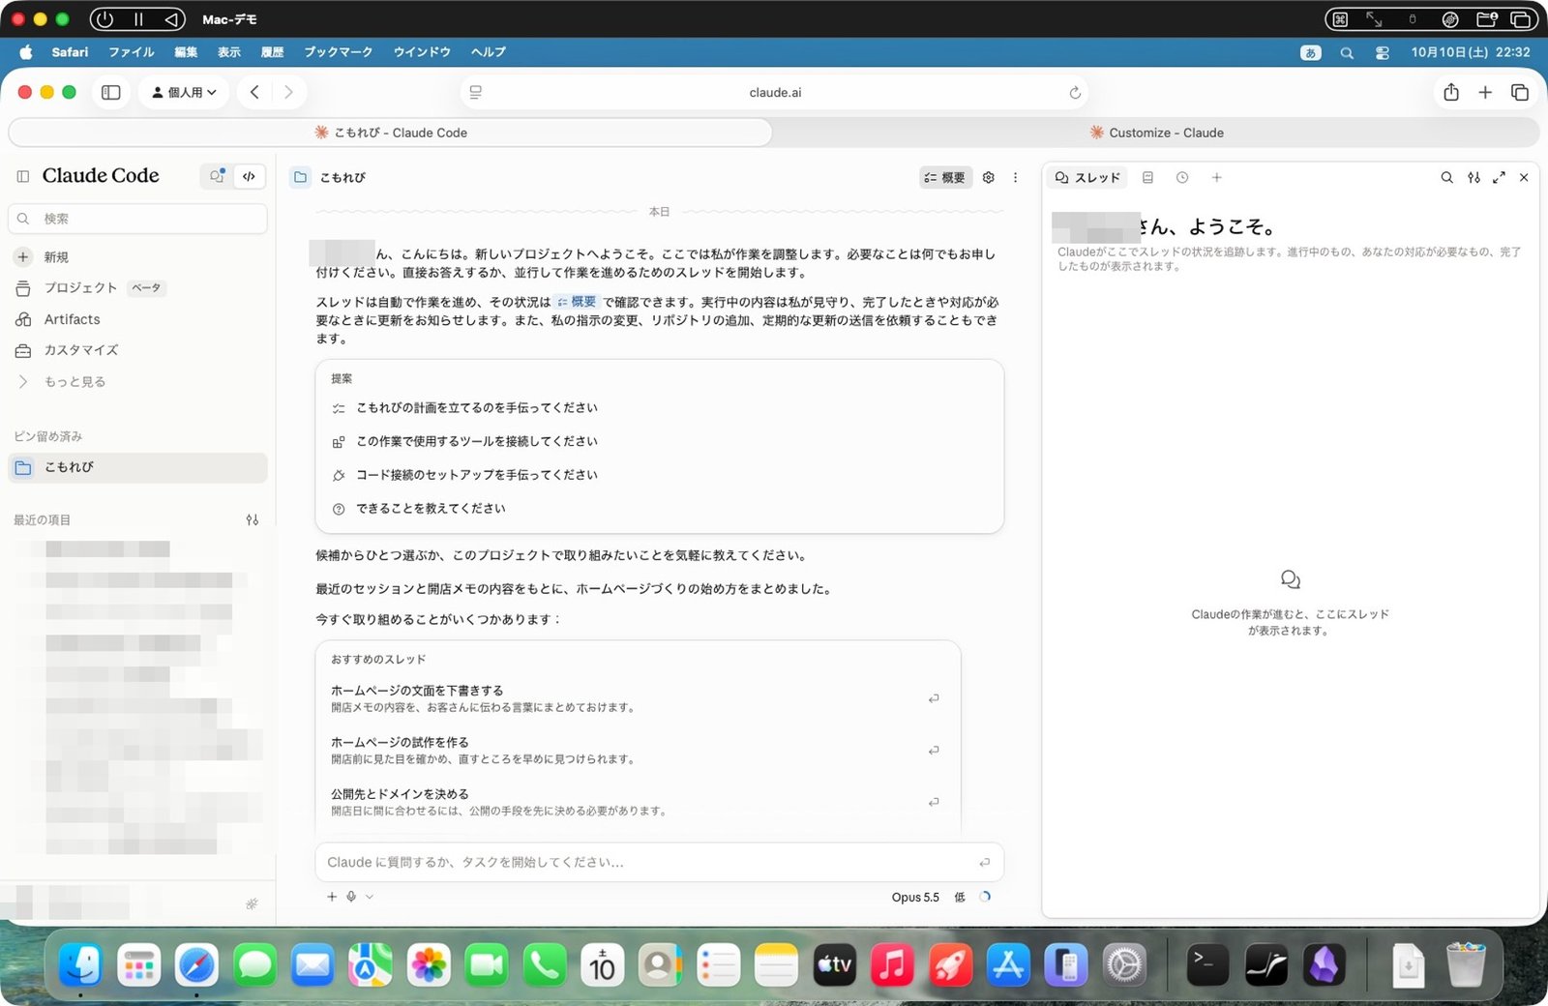Open カスタマイズ in the sidebar
The width and height of the screenshot is (1548, 1006).
pyautogui.click(x=137, y=350)
